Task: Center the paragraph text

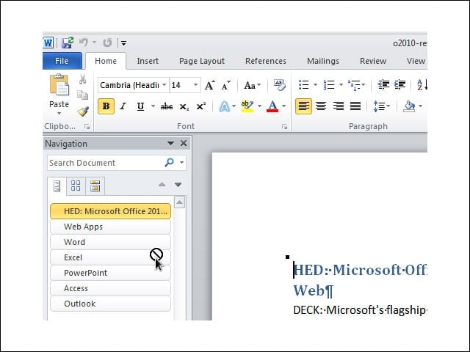Action: [321, 106]
